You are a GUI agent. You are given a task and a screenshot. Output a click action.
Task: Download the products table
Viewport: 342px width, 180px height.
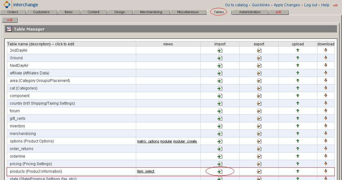326,171
